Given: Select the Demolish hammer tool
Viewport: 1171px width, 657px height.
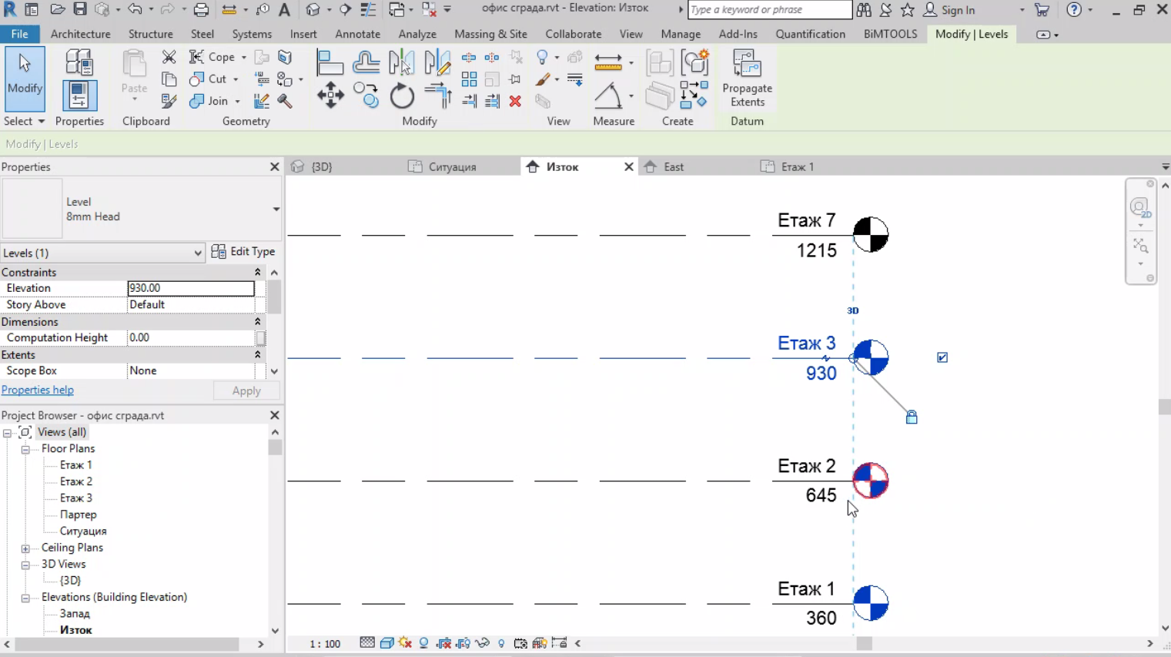Looking at the screenshot, I should coord(285,101).
